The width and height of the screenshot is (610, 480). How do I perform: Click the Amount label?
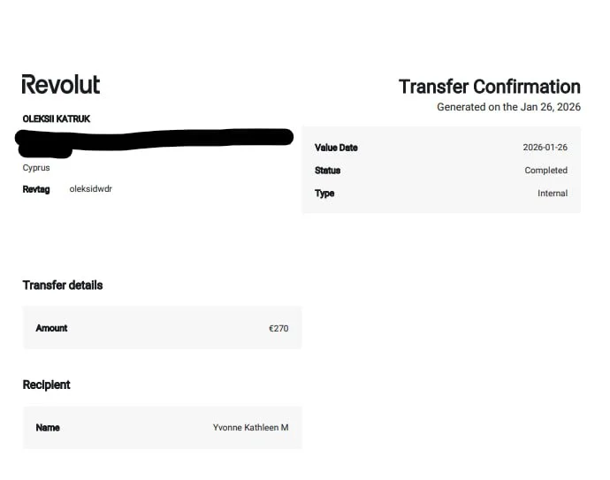click(51, 328)
